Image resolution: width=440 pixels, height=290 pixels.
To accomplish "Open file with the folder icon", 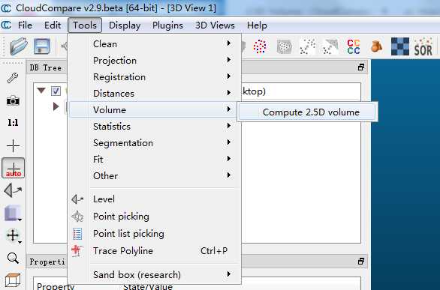I will pyautogui.click(x=19, y=46).
